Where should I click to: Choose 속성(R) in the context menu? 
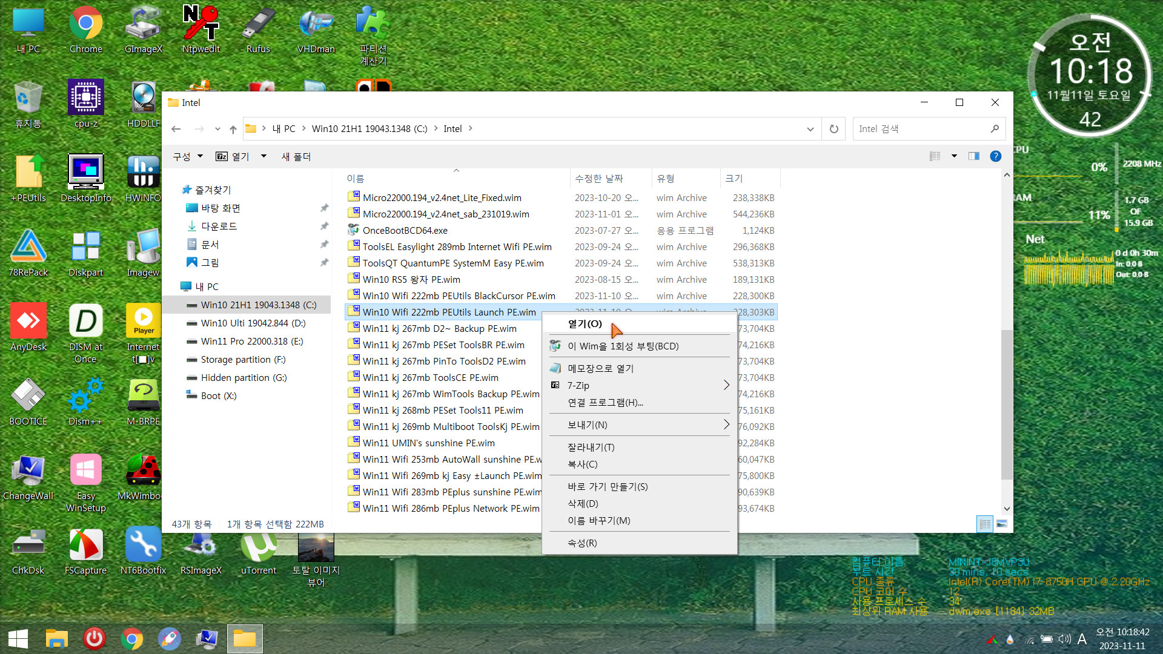(639, 543)
